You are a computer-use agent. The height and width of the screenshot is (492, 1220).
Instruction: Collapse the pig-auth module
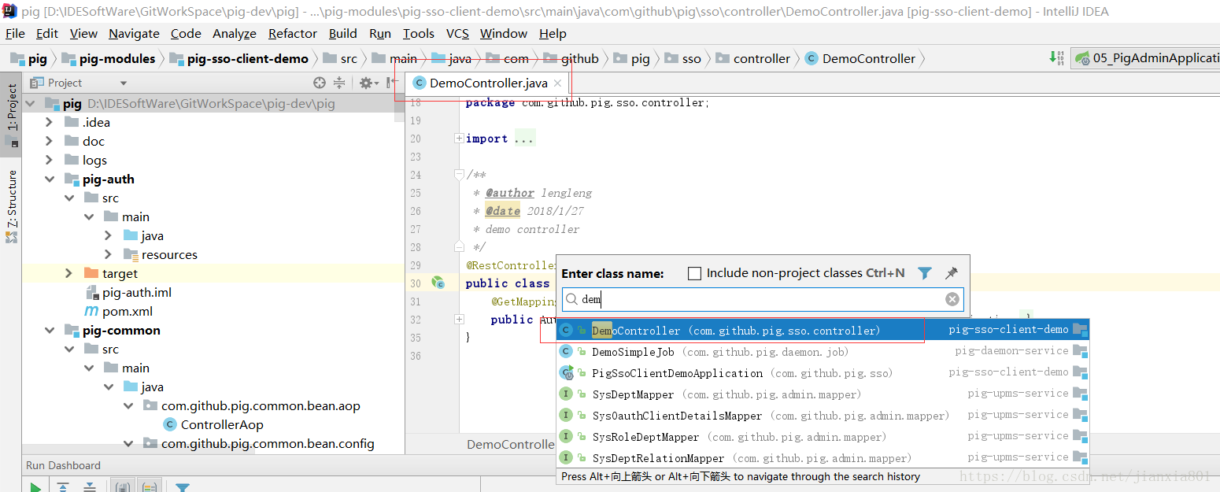point(50,179)
